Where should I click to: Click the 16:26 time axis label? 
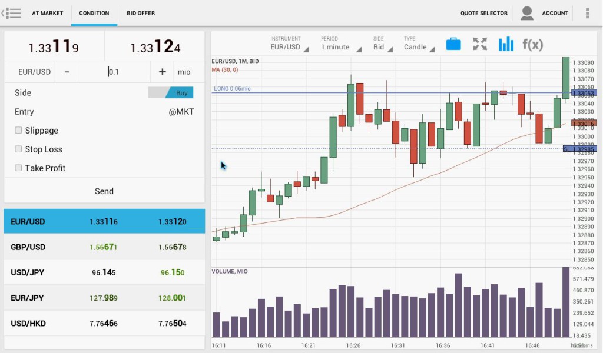click(x=353, y=345)
